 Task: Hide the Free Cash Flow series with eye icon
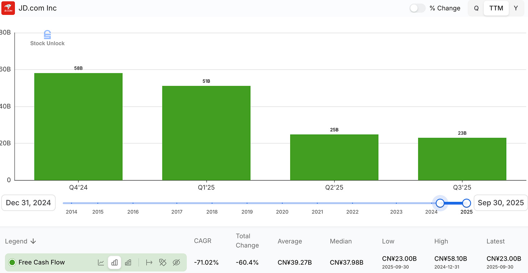pos(176,262)
